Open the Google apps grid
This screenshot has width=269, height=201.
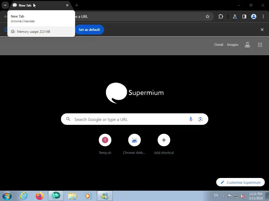pyautogui.click(x=260, y=45)
